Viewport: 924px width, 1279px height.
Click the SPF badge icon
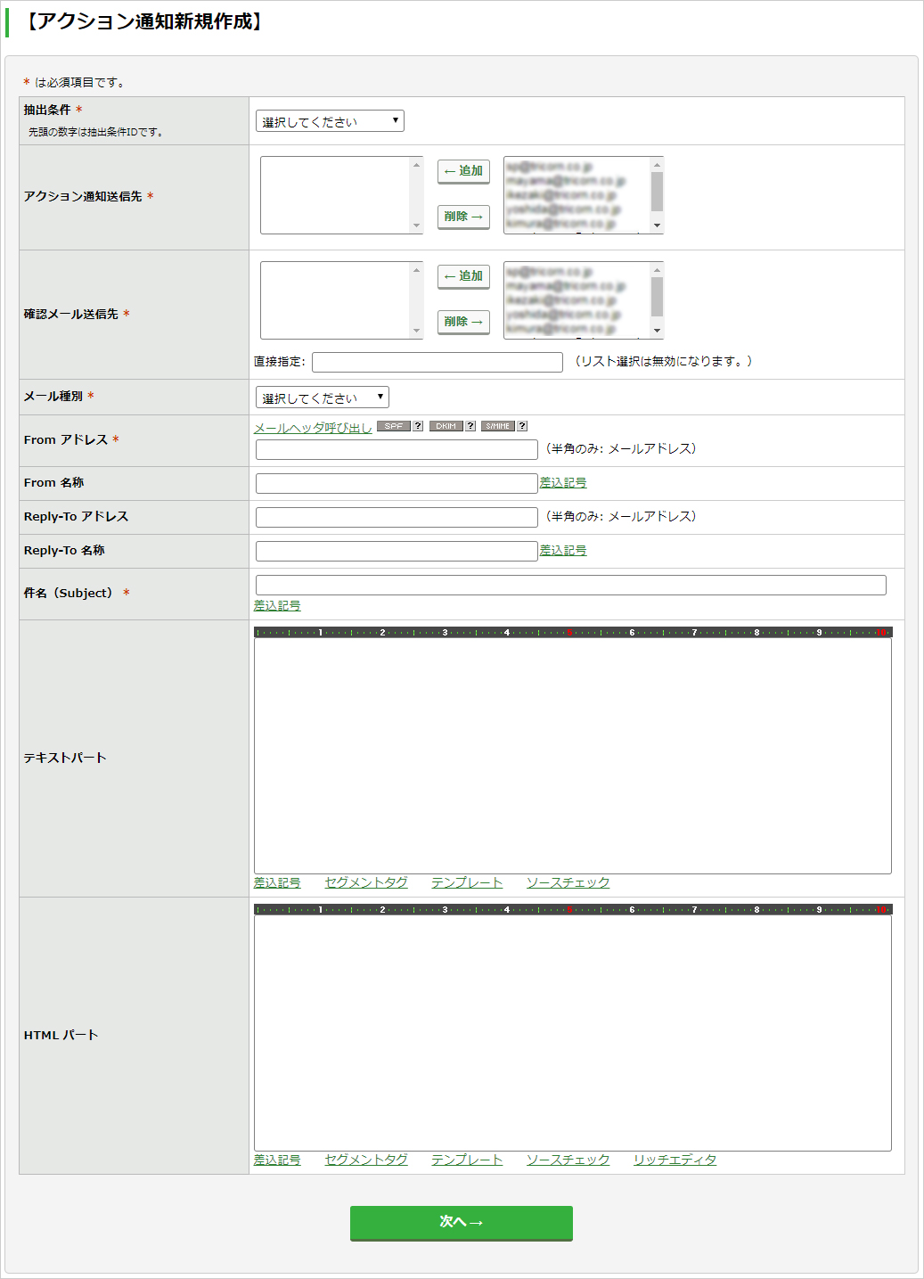pos(394,426)
